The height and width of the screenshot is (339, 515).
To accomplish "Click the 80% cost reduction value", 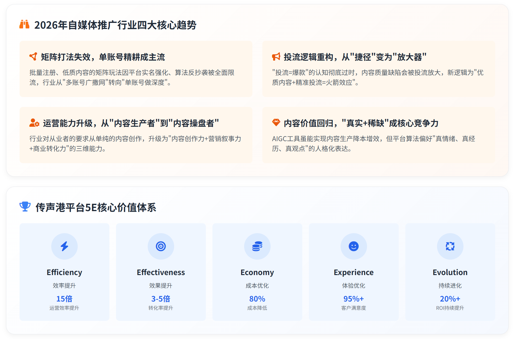I will (x=257, y=299).
